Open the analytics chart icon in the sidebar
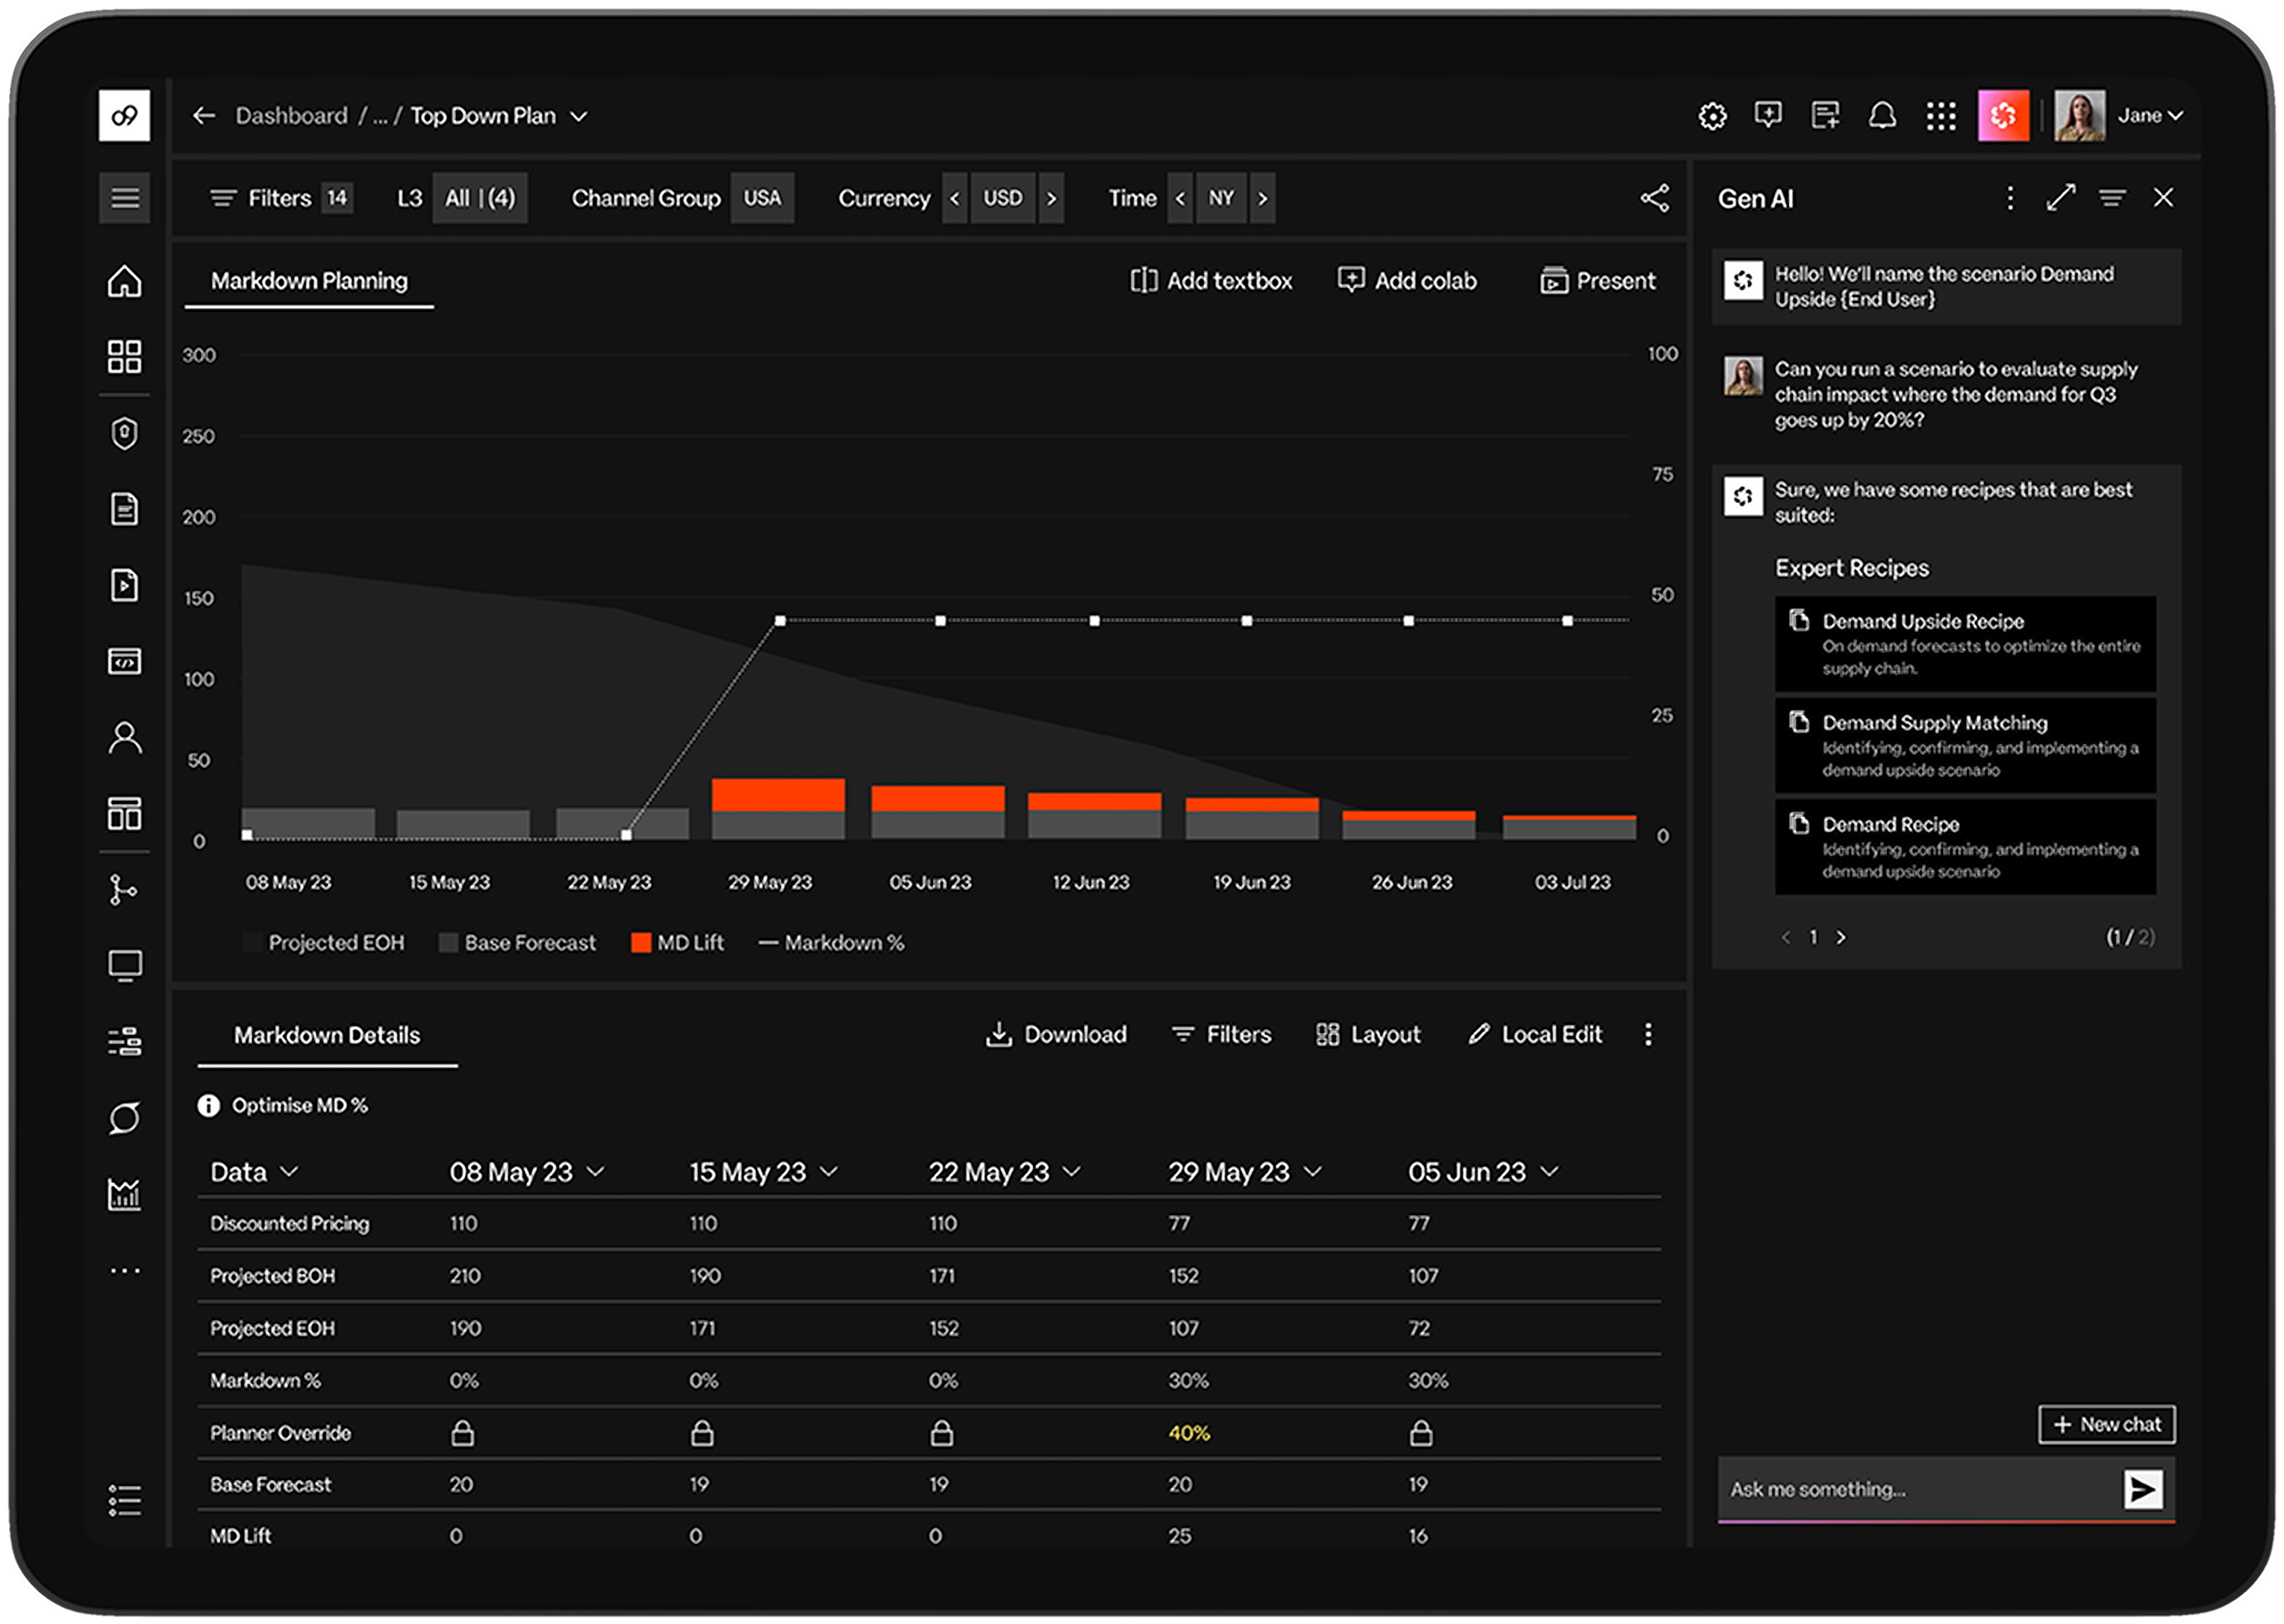Image resolution: width=2284 pixels, height=1624 pixels. tap(124, 1194)
